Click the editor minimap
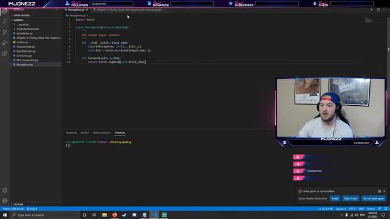 point(370,20)
